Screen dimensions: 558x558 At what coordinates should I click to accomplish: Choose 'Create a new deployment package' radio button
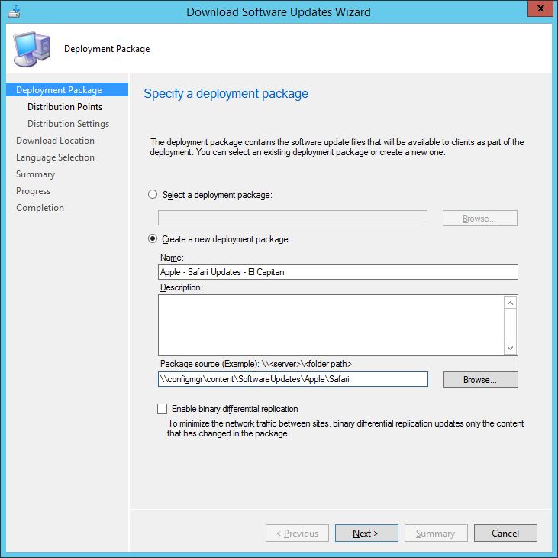pos(153,238)
